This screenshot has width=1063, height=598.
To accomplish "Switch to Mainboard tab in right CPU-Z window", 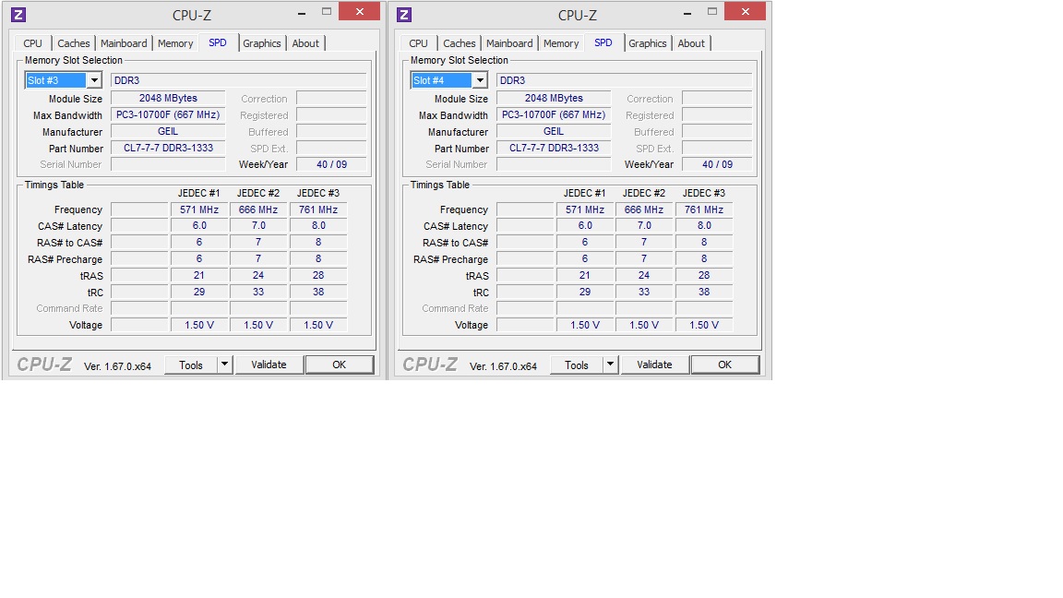I will tap(509, 43).
